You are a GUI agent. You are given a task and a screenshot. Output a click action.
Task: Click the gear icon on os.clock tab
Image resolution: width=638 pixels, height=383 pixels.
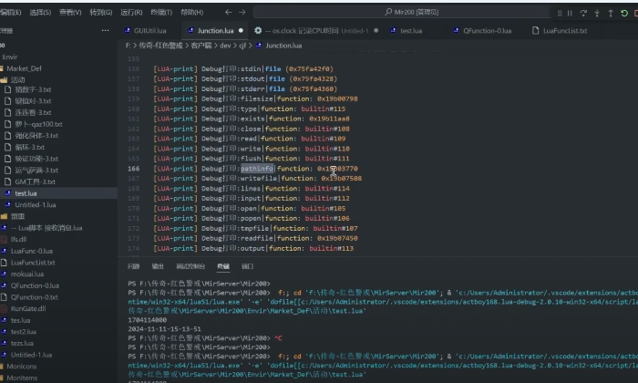pos(259,30)
